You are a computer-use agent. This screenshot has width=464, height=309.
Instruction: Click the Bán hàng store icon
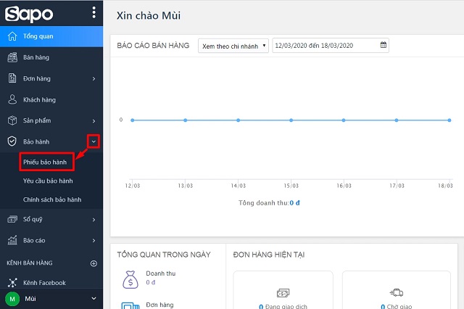[12, 57]
